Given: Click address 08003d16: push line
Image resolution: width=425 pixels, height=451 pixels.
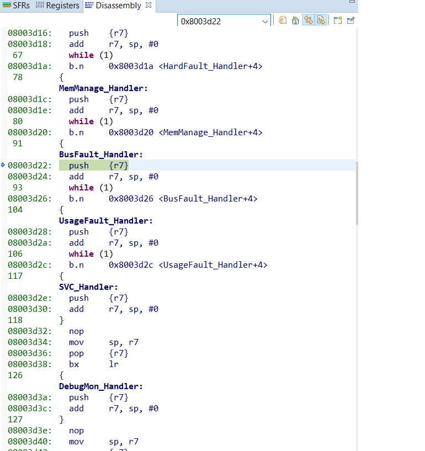Looking at the screenshot, I should pos(68,33).
